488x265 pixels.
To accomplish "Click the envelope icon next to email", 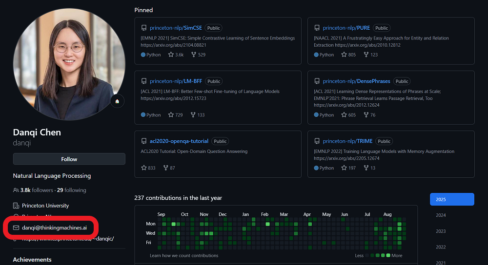I will pyautogui.click(x=16, y=228).
